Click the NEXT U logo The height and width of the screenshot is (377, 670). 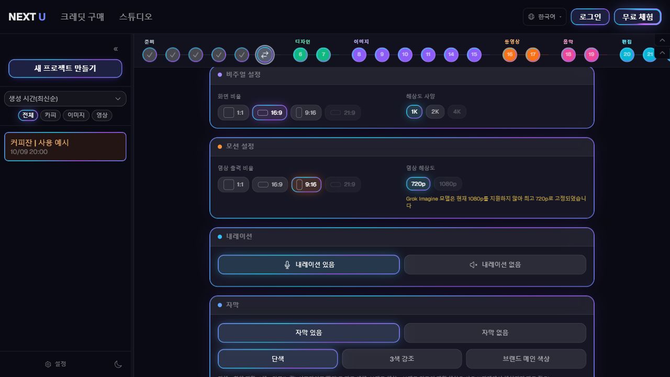pyautogui.click(x=27, y=17)
